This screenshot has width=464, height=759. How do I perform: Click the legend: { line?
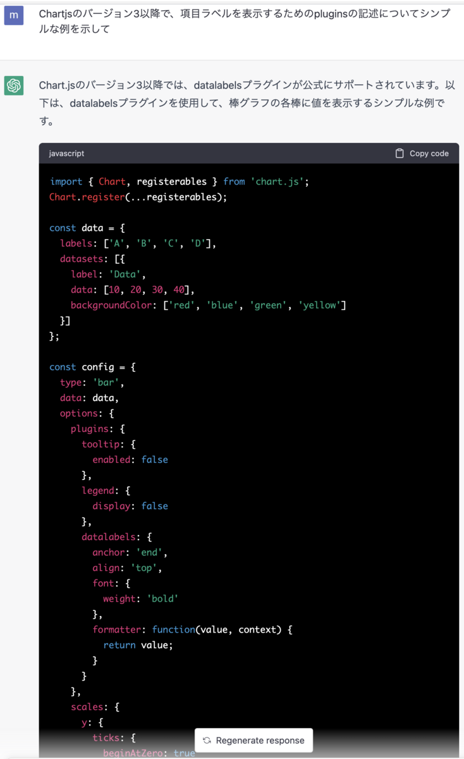(x=106, y=490)
